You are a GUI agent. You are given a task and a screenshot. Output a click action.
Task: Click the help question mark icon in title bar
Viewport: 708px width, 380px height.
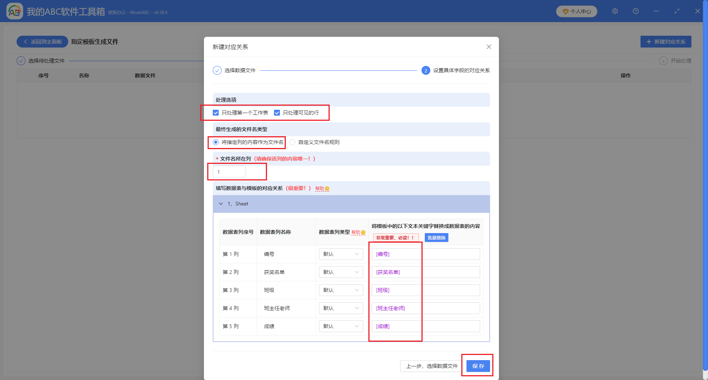(635, 11)
